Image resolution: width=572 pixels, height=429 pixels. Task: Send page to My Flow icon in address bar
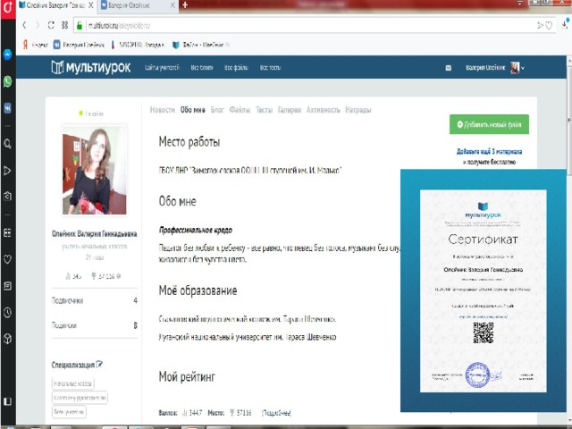coord(540,25)
